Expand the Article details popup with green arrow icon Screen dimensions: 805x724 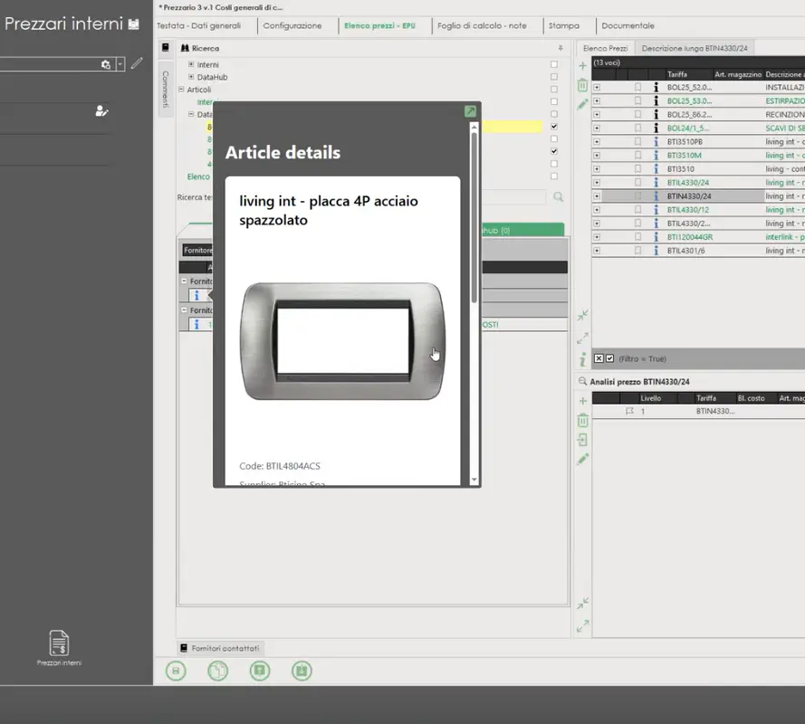tap(470, 111)
